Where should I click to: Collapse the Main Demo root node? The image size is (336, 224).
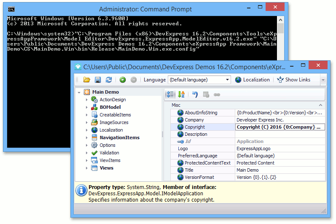pyautogui.click(x=79, y=92)
